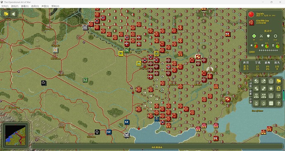Click the minimap thumbnail at bottom-left

pyautogui.click(x=15, y=135)
